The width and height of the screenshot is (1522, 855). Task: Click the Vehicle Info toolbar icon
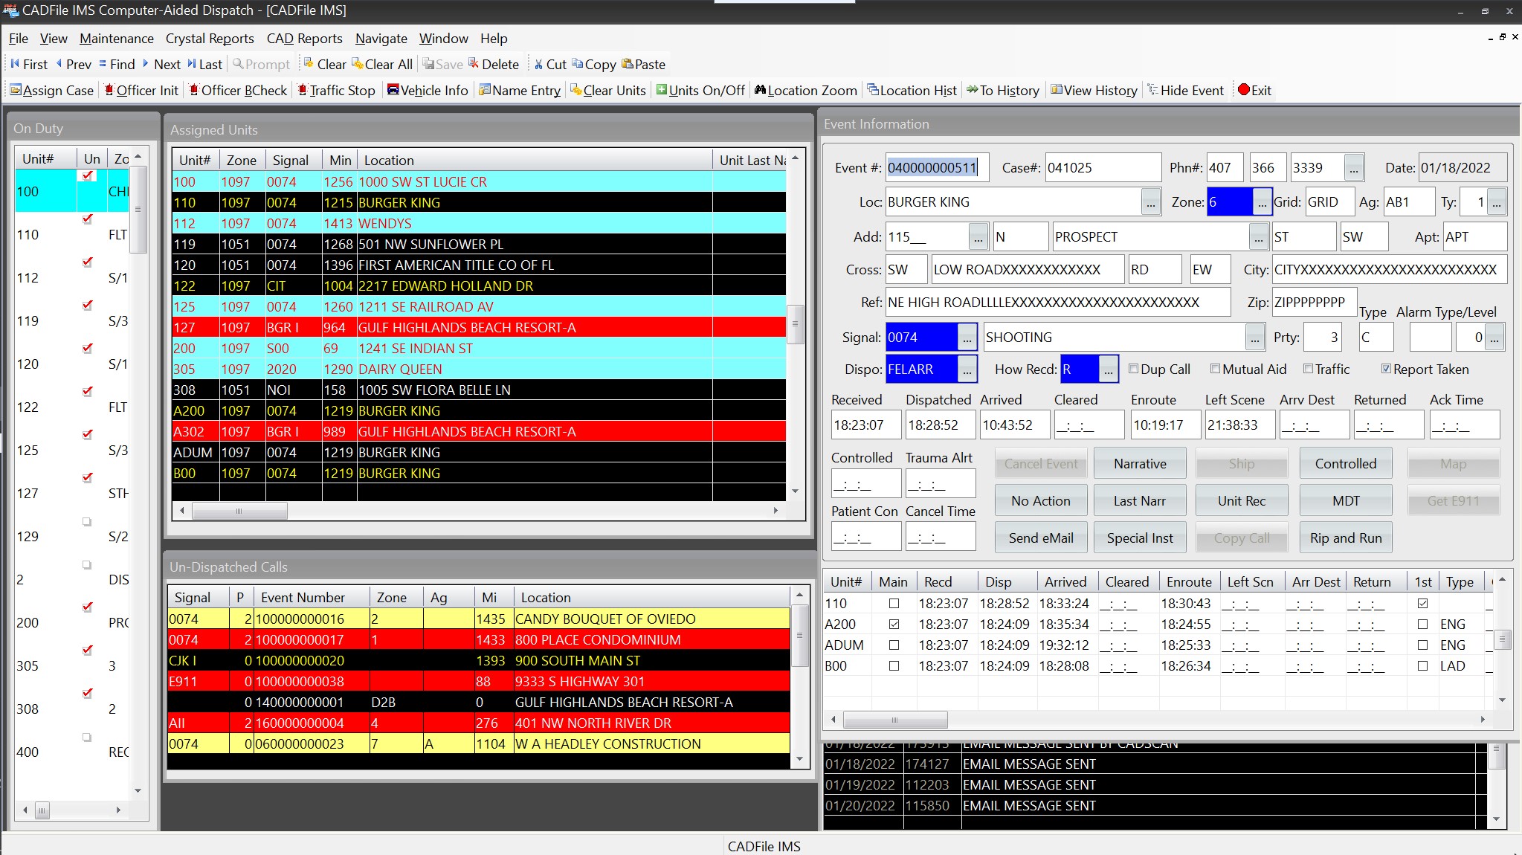[x=393, y=90]
